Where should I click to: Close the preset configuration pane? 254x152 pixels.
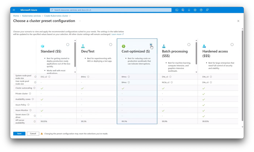[238, 21]
